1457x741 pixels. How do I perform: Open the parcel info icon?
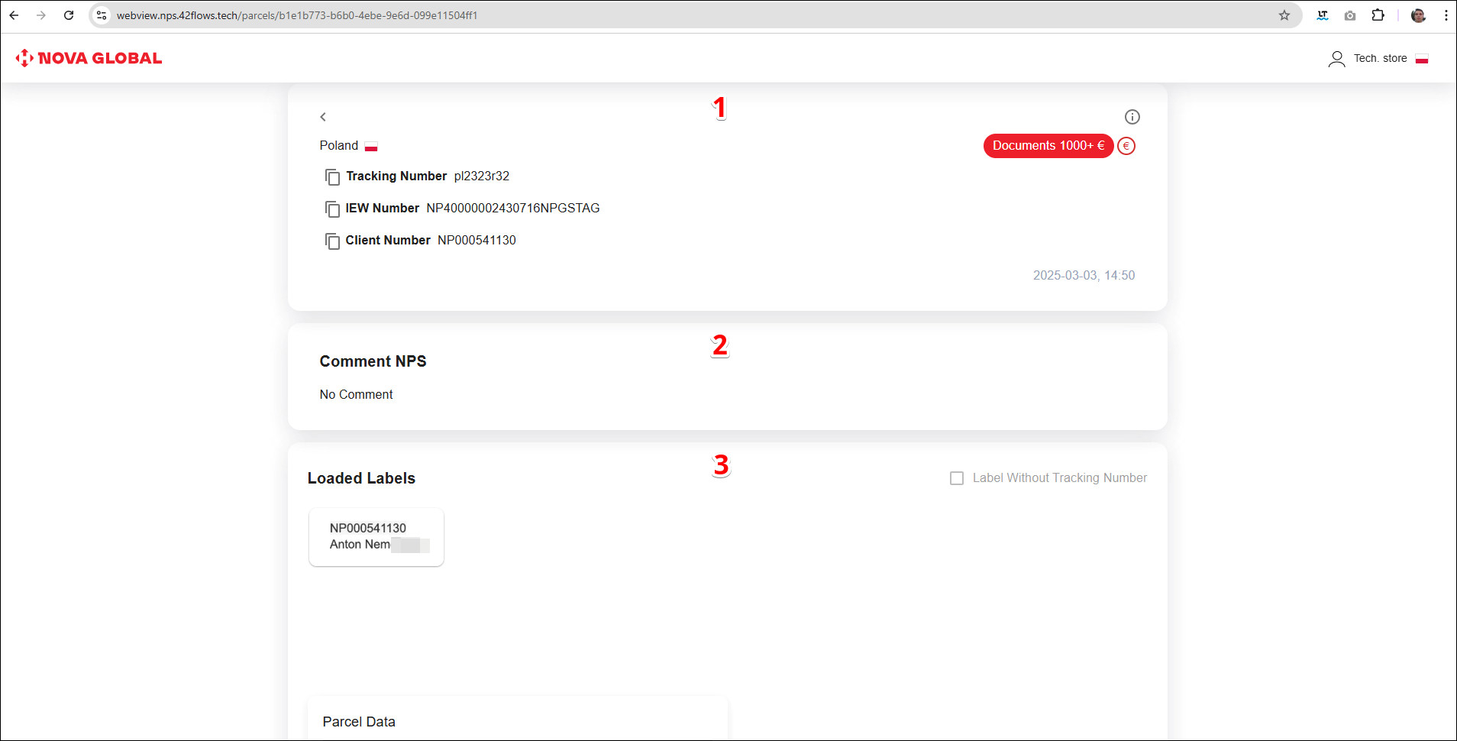coord(1132,117)
